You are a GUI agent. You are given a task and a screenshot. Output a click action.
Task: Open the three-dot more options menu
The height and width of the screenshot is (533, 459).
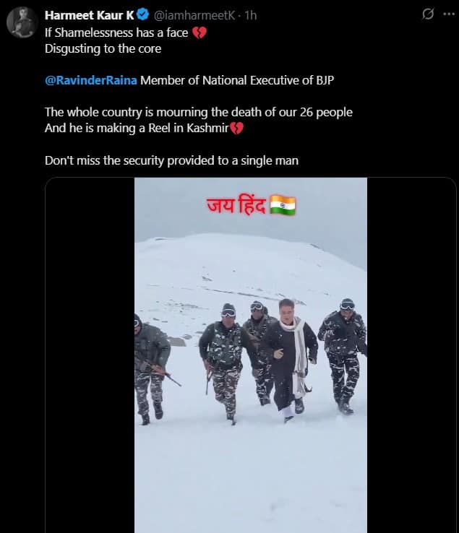[x=449, y=14]
